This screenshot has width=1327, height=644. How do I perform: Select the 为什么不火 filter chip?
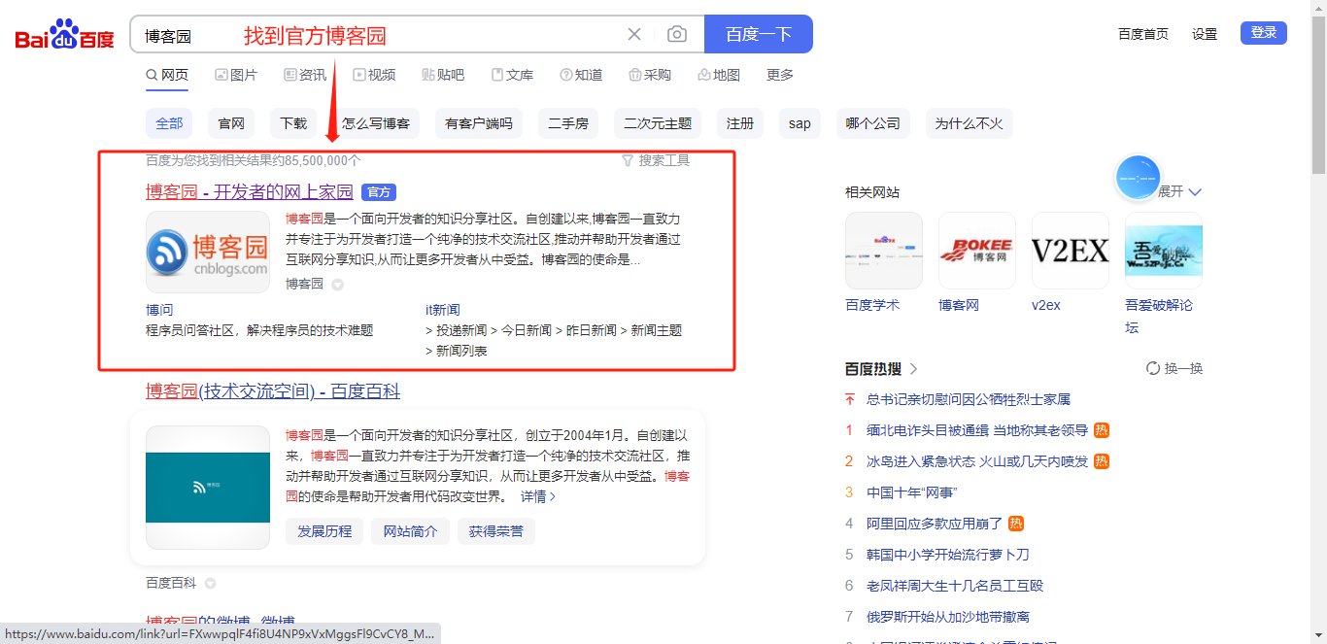click(970, 123)
